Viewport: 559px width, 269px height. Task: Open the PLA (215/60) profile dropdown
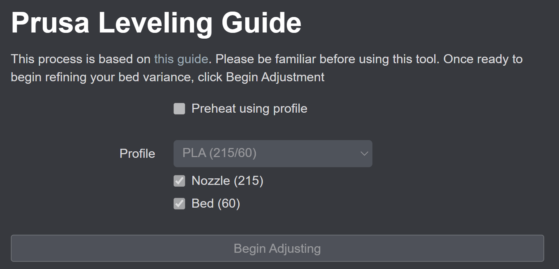[273, 153]
